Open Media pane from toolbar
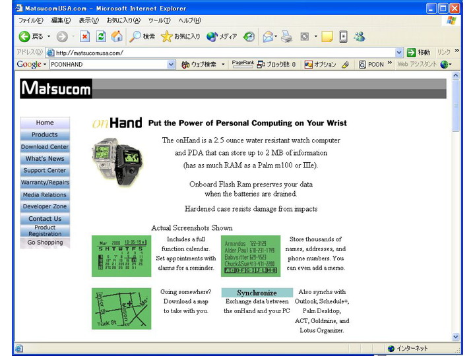 pos(222,37)
